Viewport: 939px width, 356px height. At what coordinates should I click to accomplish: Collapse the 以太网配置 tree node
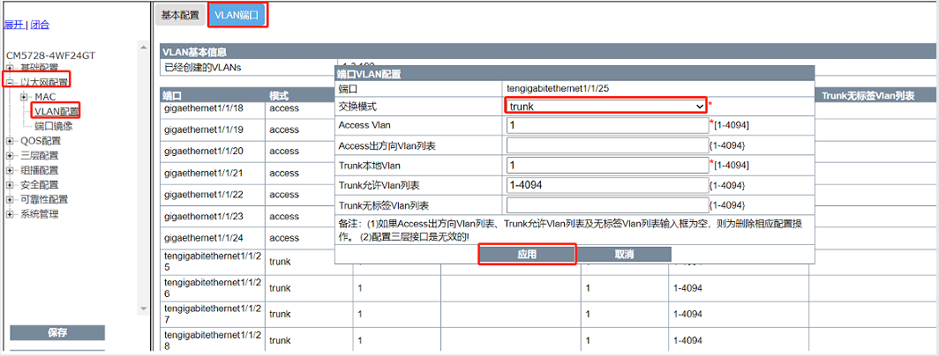10,82
